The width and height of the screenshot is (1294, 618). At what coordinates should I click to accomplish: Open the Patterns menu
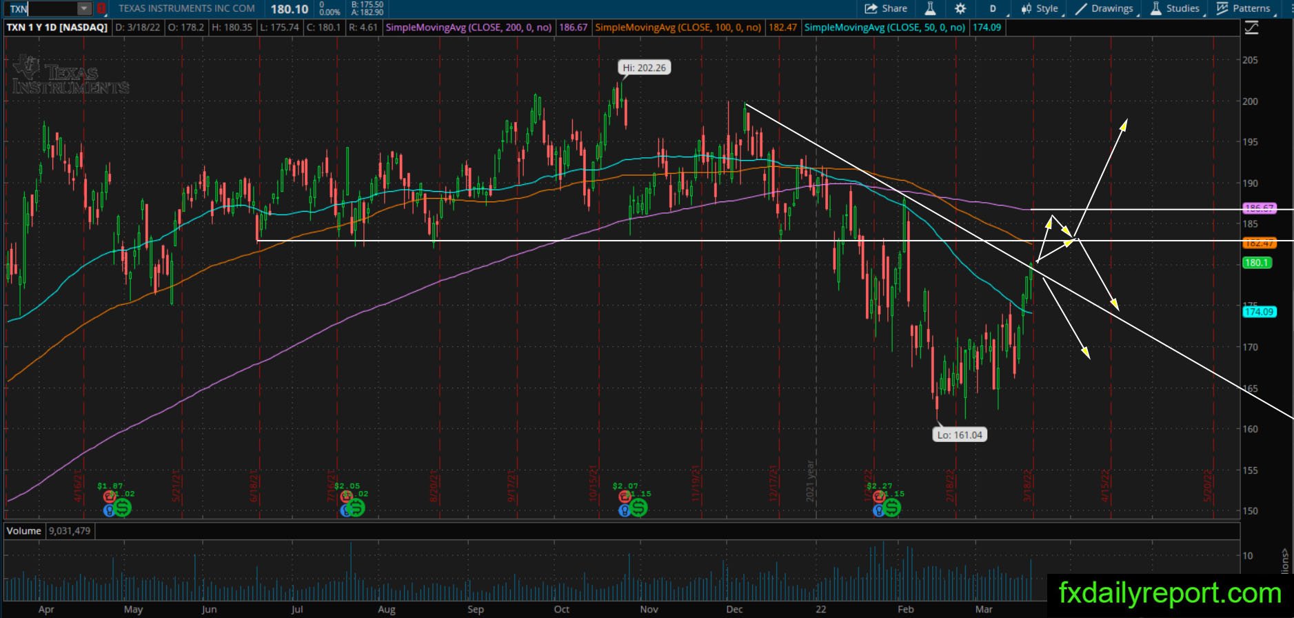1244,8
